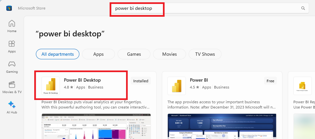
Task: Select the Movies filter pill
Action: pyautogui.click(x=170, y=54)
